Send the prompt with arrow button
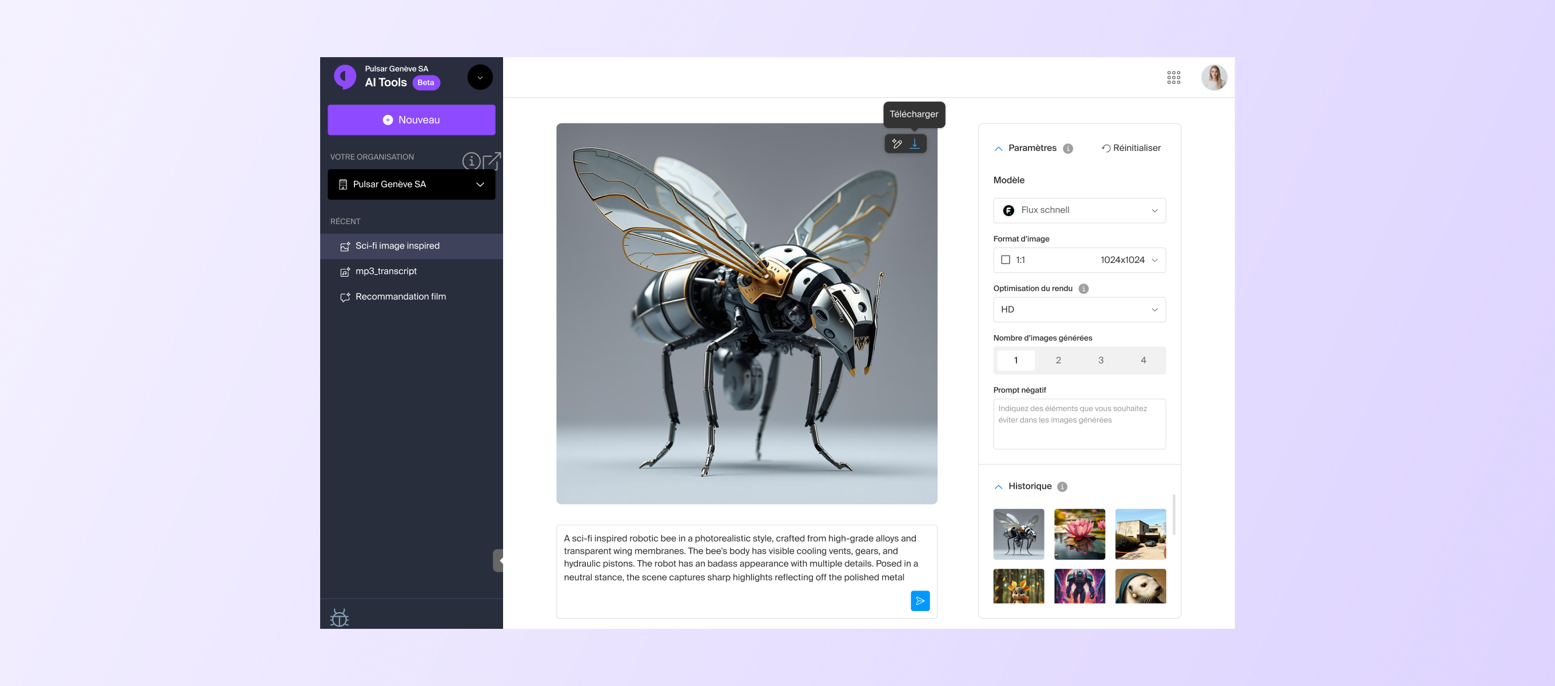 coord(920,601)
